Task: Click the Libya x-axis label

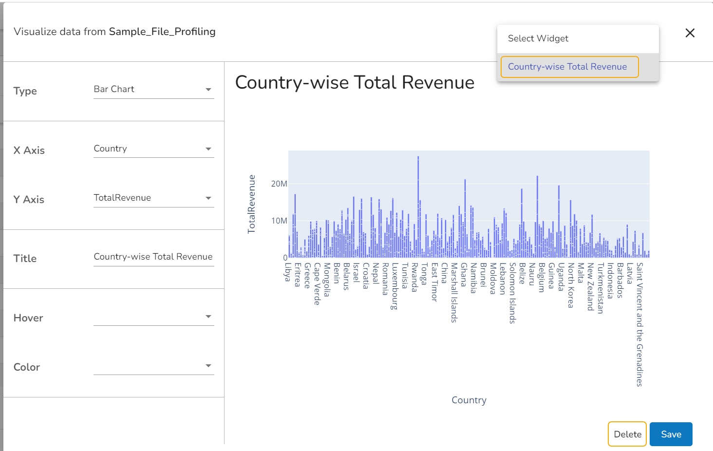Action: pos(288,272)
